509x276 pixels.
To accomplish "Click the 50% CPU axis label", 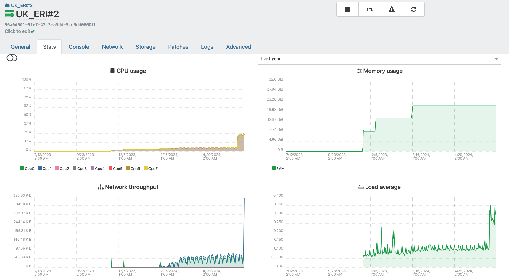I will 28,115.
